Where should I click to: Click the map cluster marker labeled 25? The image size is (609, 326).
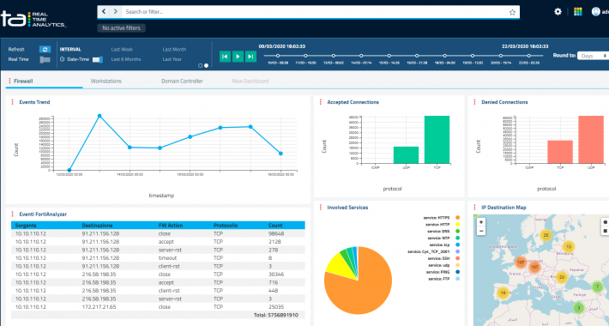(546, 235)
